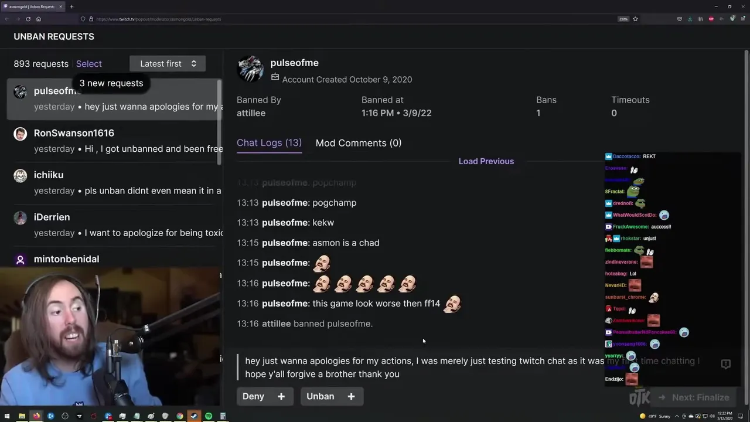Expand the Deny plus options
750x422 pixels.
click(x=281, y=396)
